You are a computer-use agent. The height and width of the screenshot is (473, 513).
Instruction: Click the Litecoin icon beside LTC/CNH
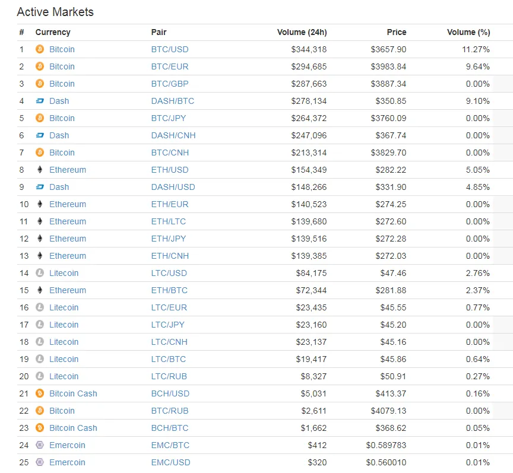click(40, 342)
